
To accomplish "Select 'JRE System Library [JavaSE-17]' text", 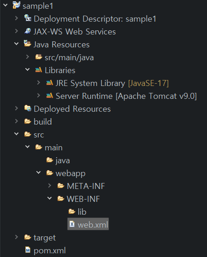I will [x=112, y=83].
